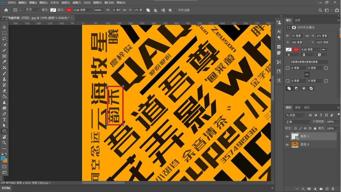Image resolution: width=341 pixels, height=192 pixels.
Task: Select the Brush tool
Action: pos(4,73)
